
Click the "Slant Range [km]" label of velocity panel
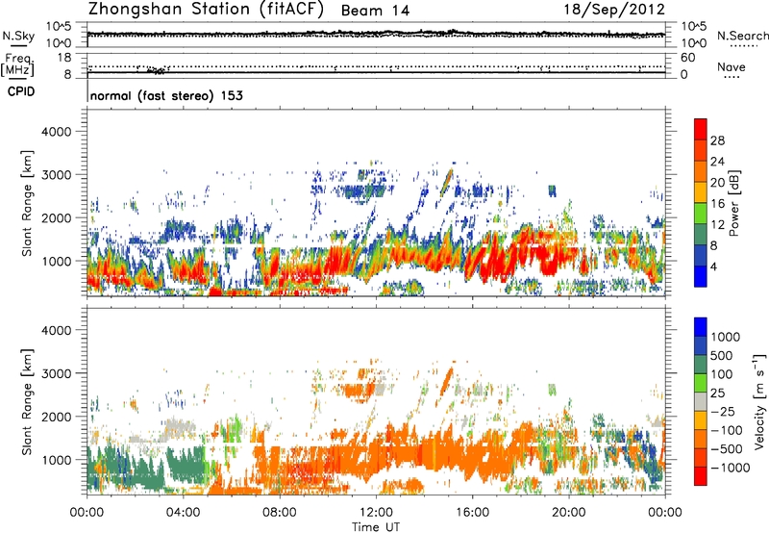pyautogui.click(x=27, y=401)
